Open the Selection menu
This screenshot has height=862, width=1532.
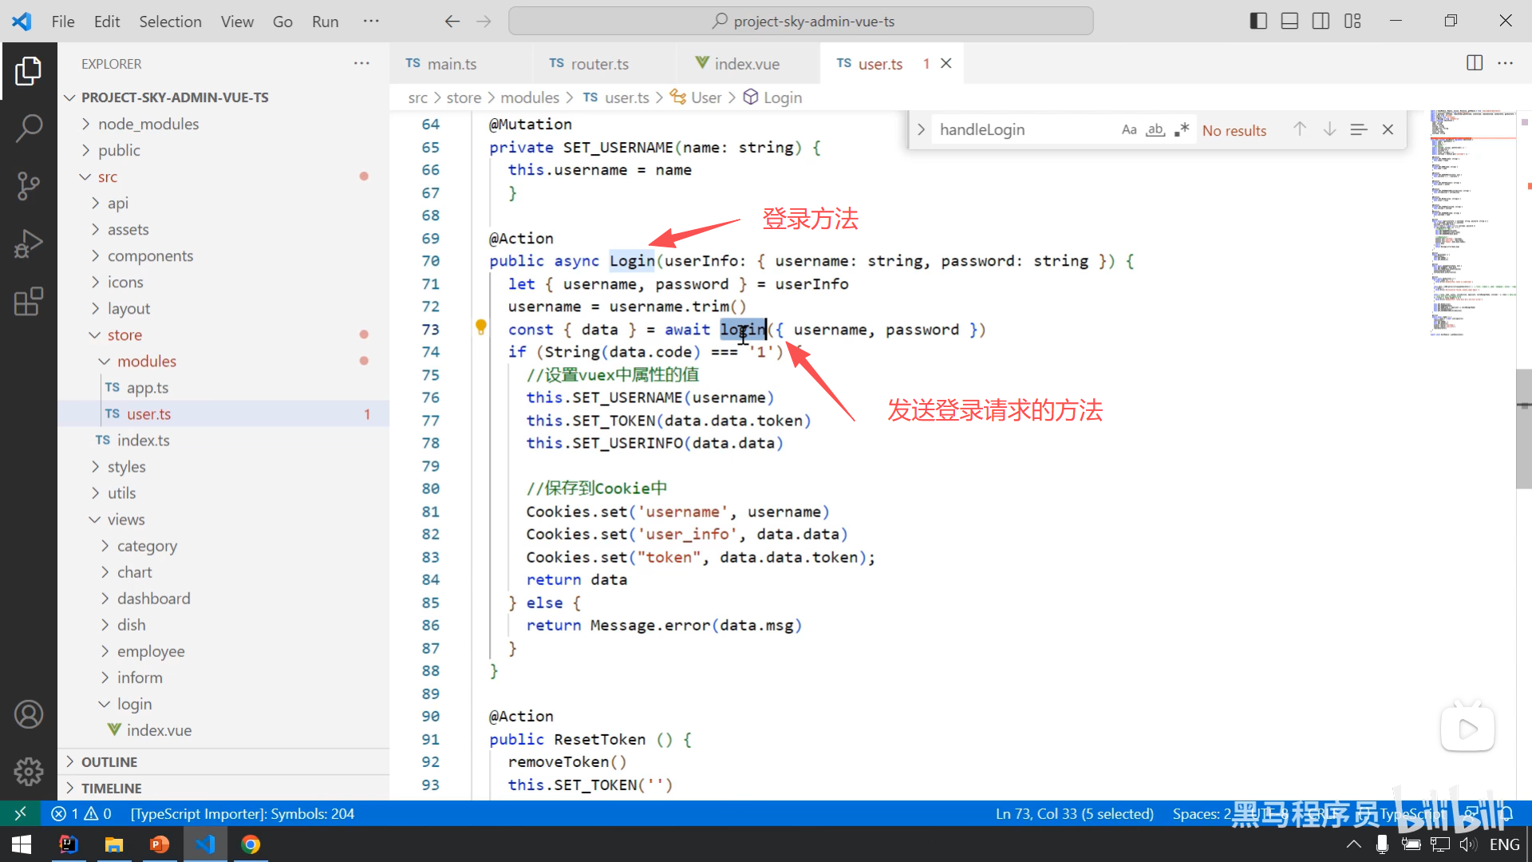click(x=170, y=22)
